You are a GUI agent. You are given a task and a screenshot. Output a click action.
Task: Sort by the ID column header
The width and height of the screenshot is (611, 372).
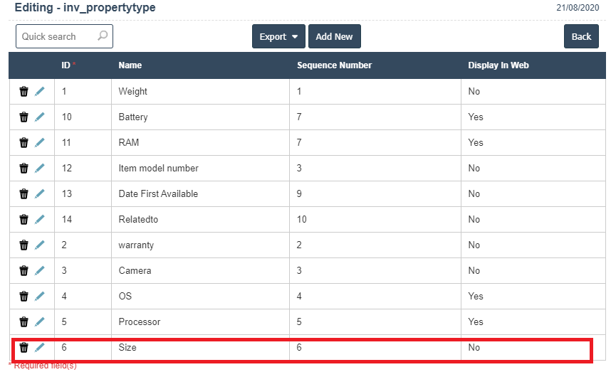[x=66, y=65]
